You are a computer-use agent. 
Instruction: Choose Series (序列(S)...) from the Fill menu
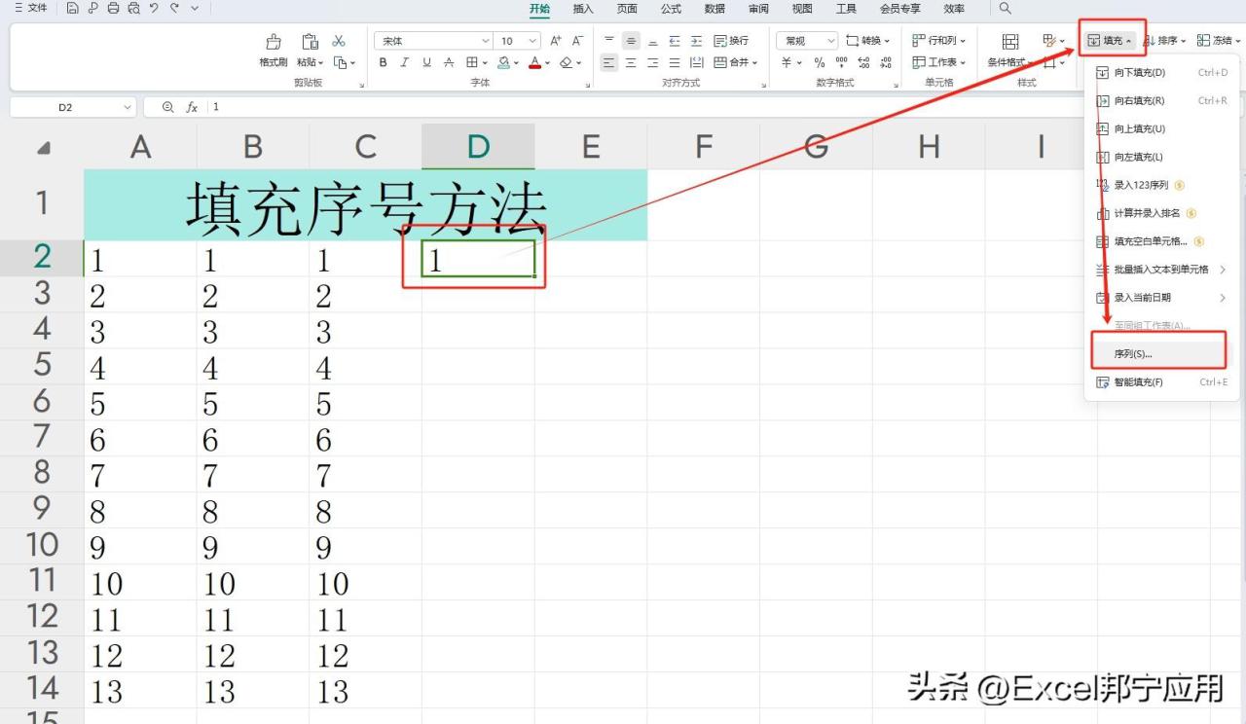coord(1158,353)
